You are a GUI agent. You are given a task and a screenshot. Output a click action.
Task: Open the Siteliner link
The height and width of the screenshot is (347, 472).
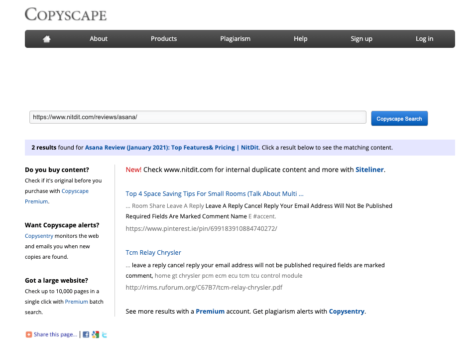coord(369,170)
